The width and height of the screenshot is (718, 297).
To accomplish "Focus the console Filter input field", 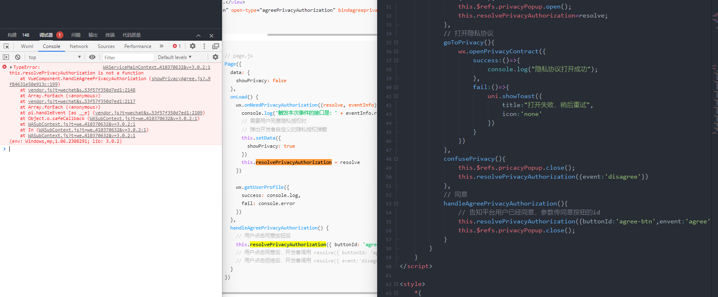I will (x=128, y=57).
